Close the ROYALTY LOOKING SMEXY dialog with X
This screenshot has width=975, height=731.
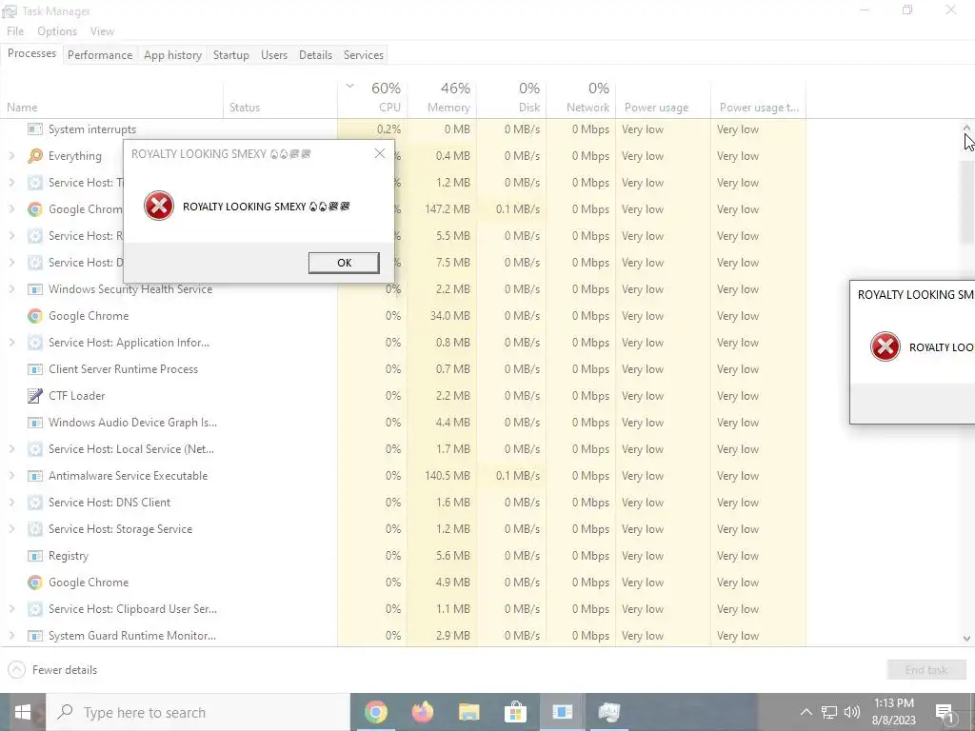coord(379,153)
